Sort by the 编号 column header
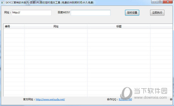 [14, 27]
